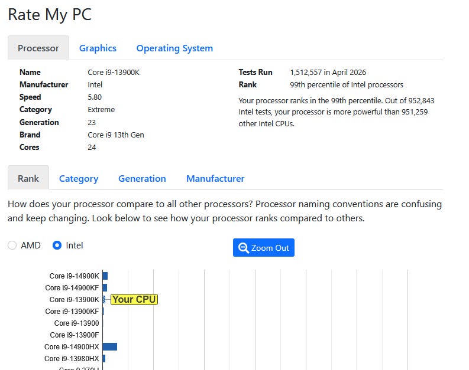469x370 pixels.
Task: Click the Core i9-13980HX bar
Action: click(103, 358)
